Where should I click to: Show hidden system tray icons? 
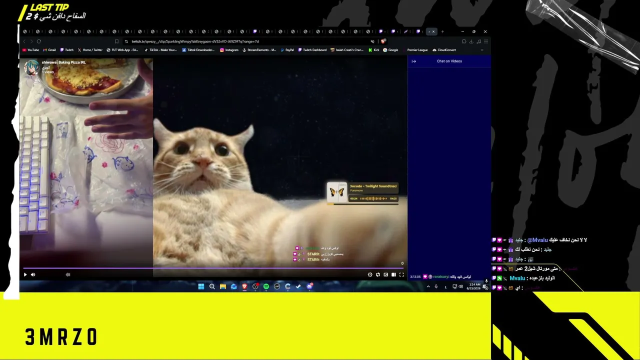[x=428, y=286]
